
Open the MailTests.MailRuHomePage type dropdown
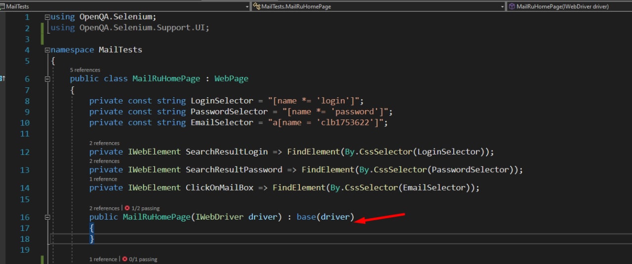tap(379, 6)
